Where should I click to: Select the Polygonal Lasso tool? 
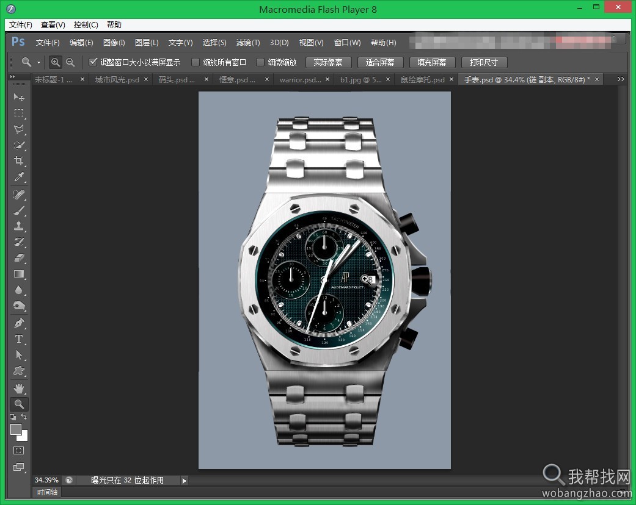pyautogui.click(x=19, y=129)
